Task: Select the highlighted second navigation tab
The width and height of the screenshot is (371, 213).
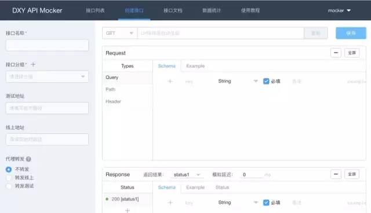Action: coord(134,10)
